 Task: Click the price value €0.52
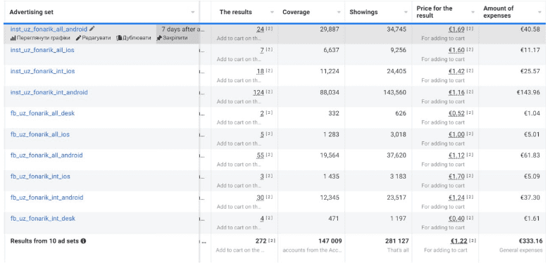click(456, 113)
